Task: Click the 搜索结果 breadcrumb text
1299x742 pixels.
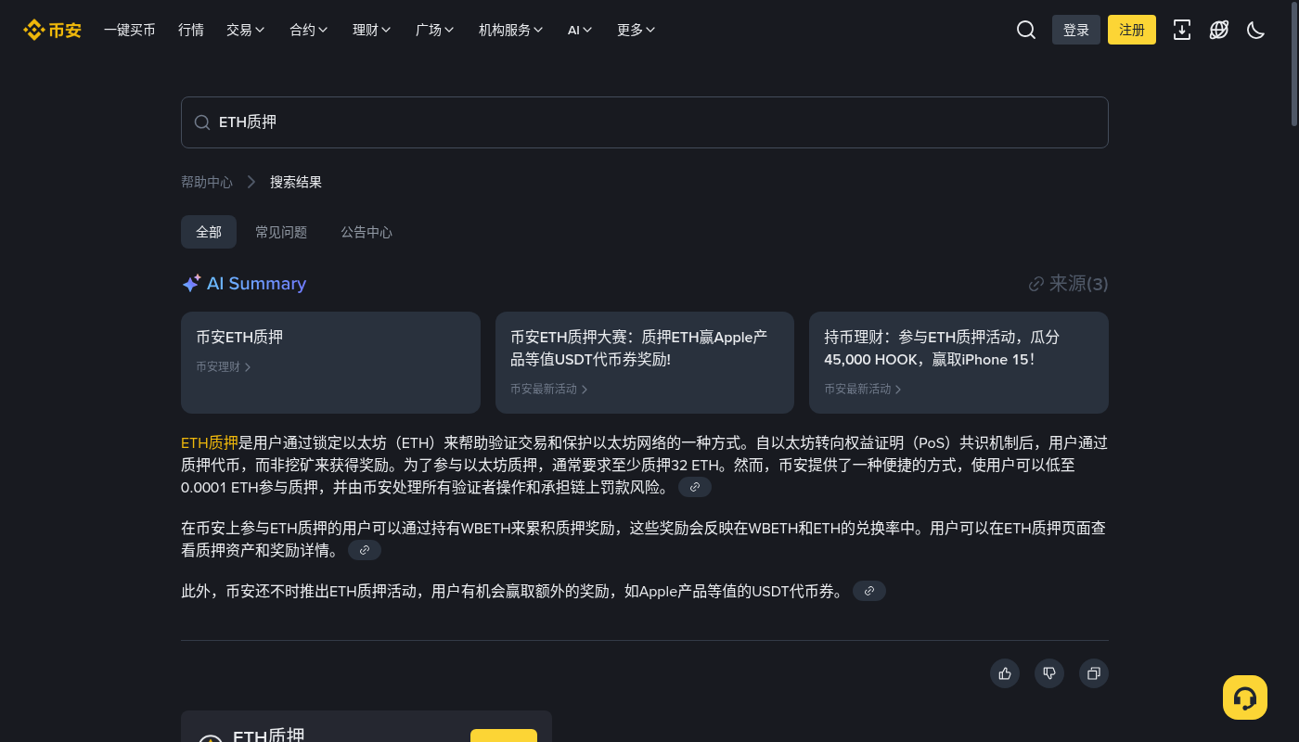Action: pos(296,182)
